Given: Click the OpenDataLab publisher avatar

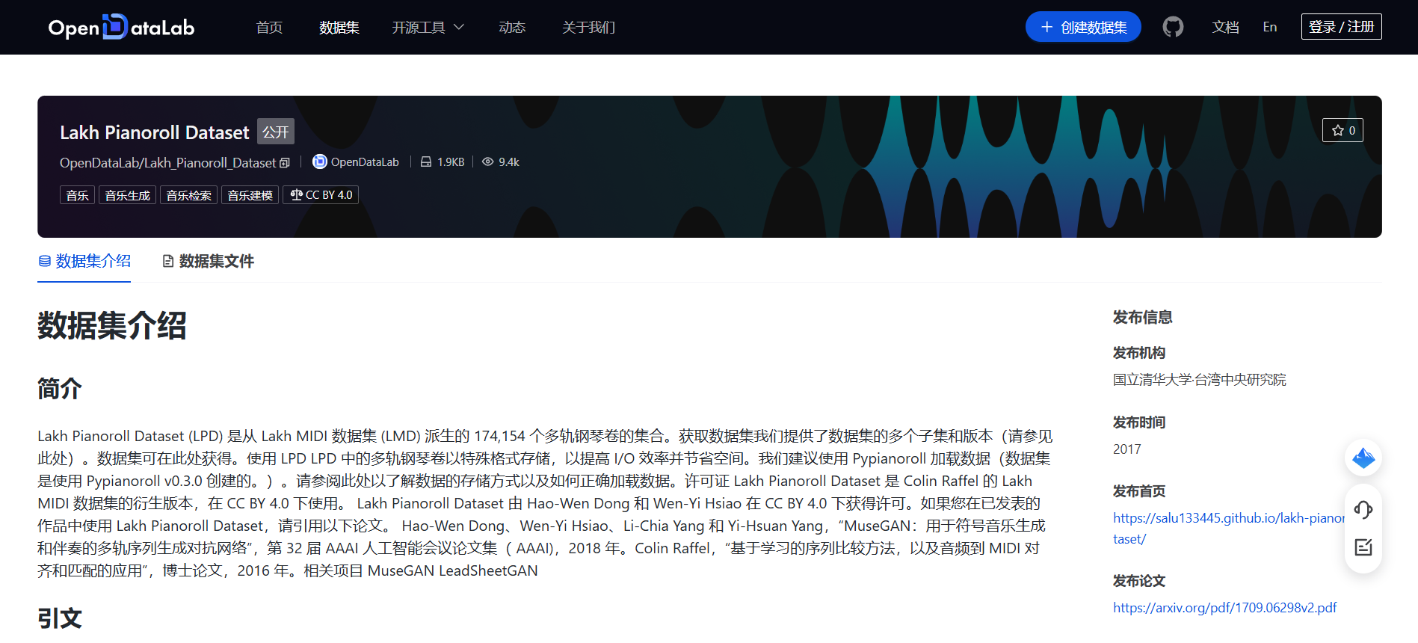Looking at the screenshot, I should pyautogui.click(x=319, y=161).
